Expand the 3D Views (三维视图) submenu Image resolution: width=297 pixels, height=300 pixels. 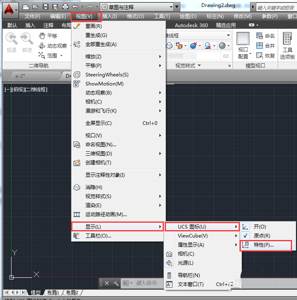(118, 153)
